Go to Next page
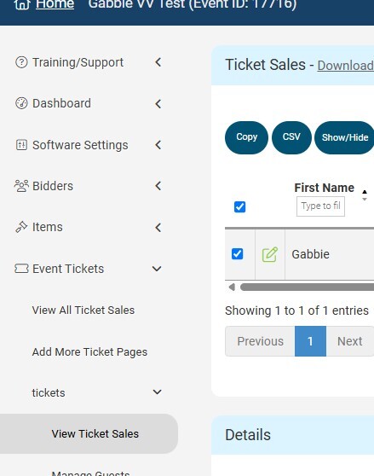This screenshot has height=476, width=374. 350,341
